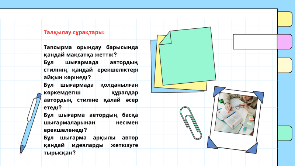Image resolution: width=295 pixels, height=166 pixels.
Task: Click the text 'айқын көрінеді?'
Action: [x=67, y=77]
